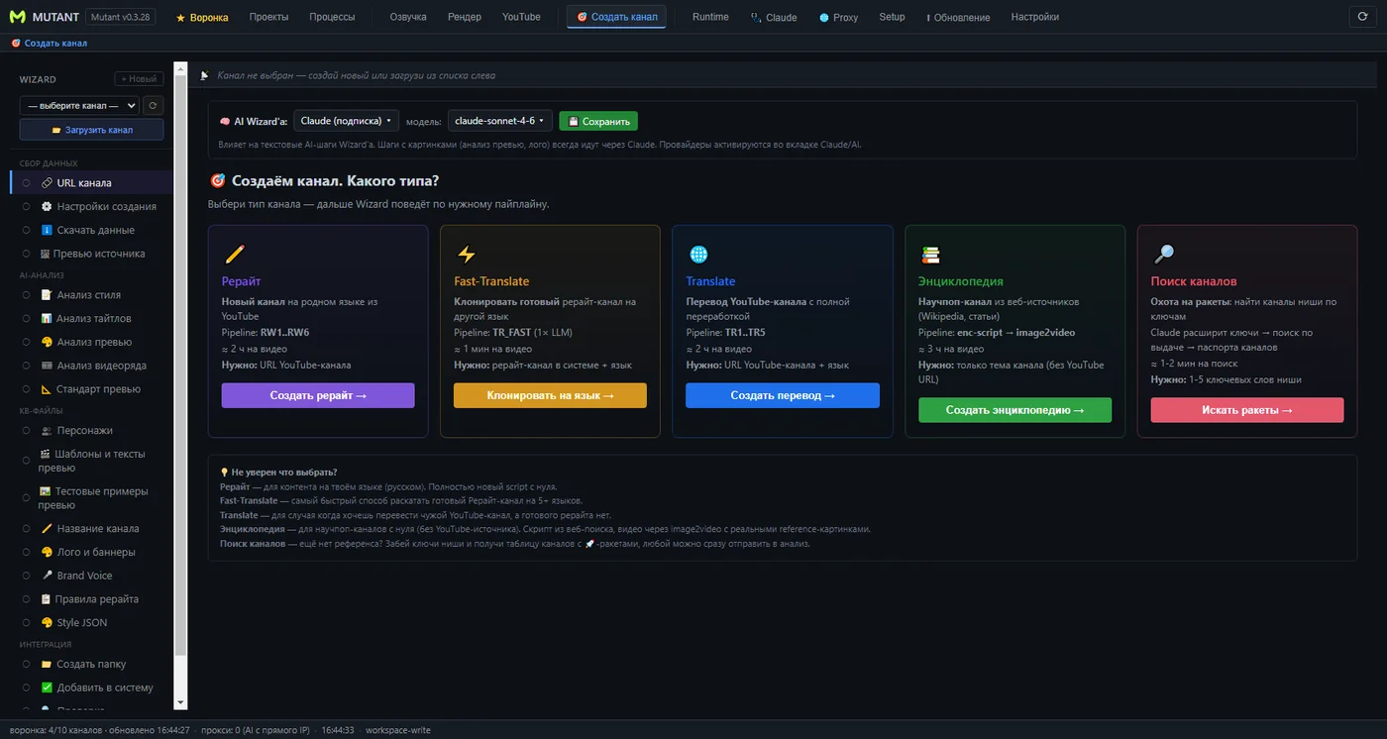Screen dimensions: 1387x739
Task: Click the magnifier icon on Поиск каналов card
Action: click(1163, 254)
